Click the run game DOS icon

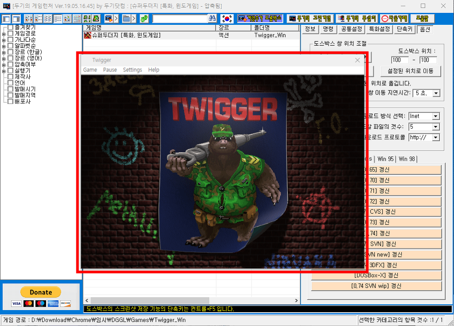pos(109,19)
